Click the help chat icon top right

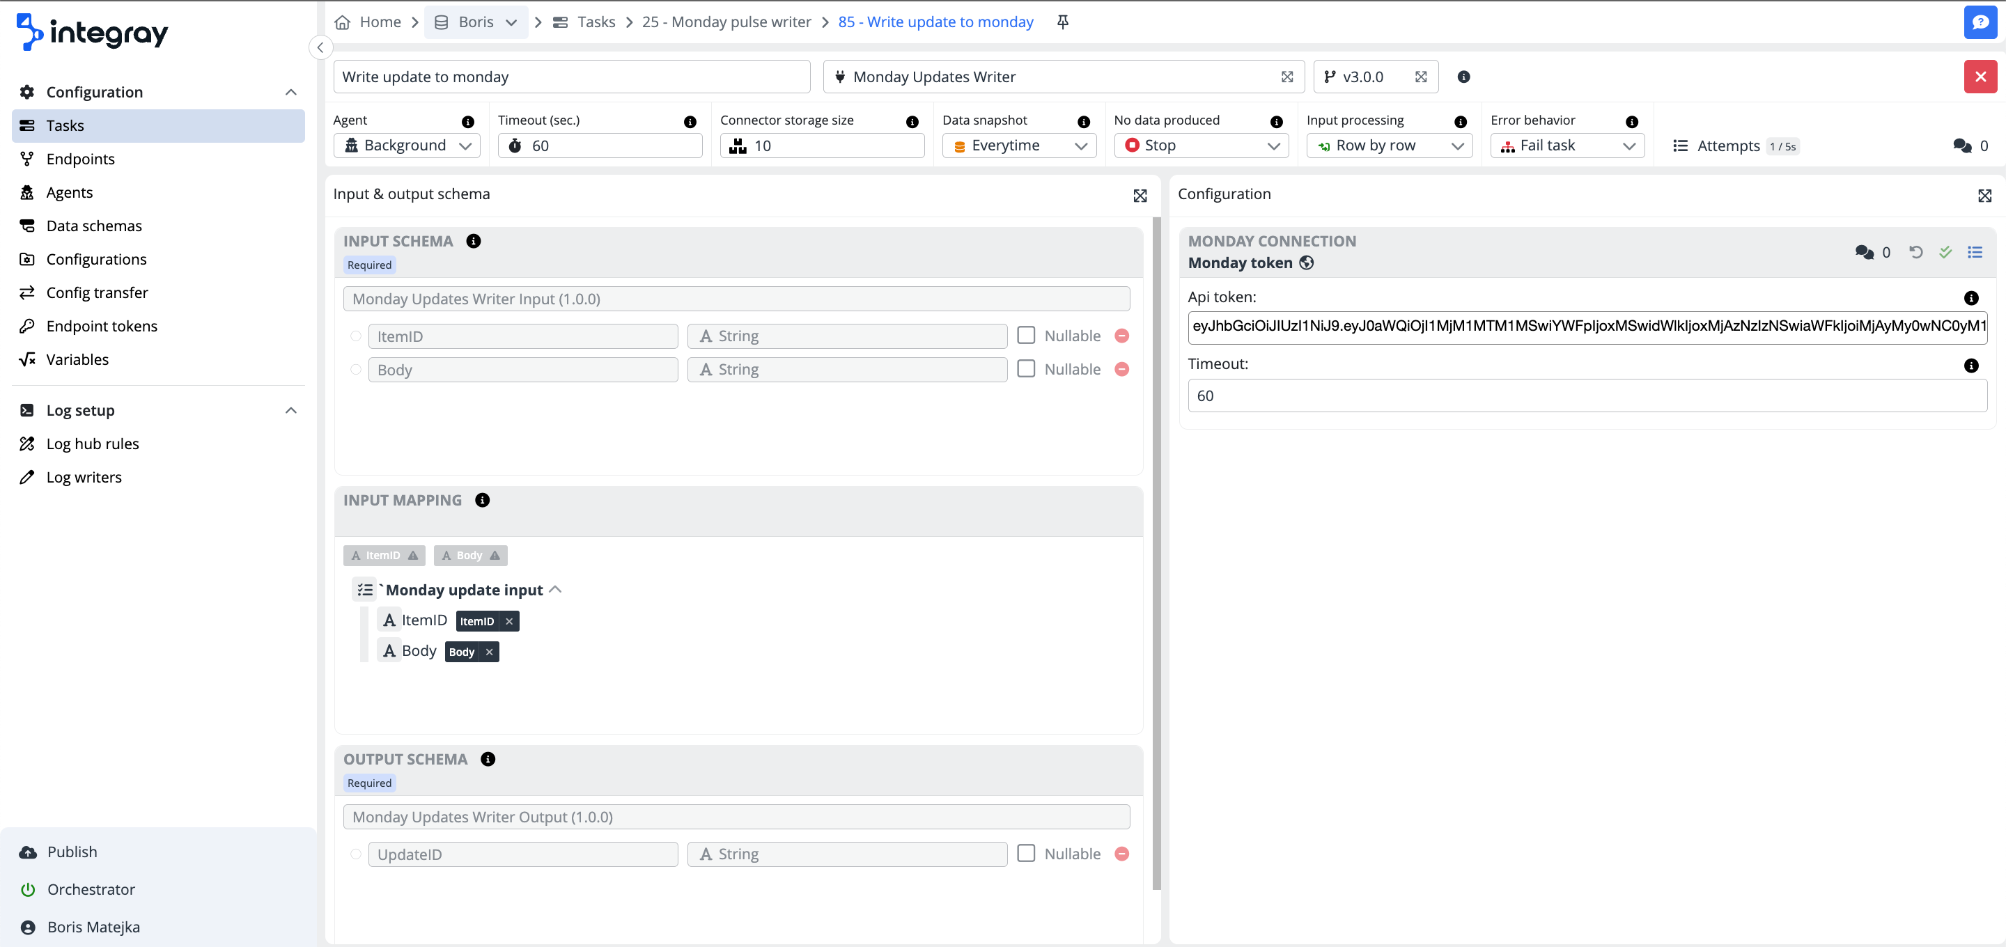(1980, 22)
